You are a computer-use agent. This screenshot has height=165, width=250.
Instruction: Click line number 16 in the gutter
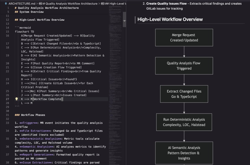tap(7, 36)
